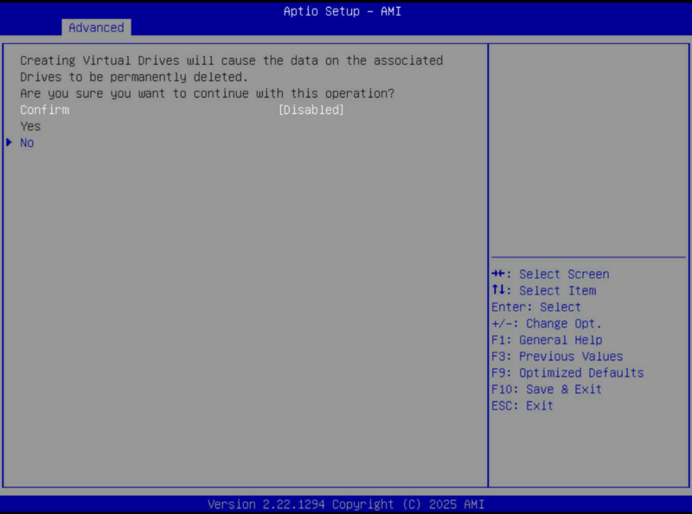
Task: Open the Advanced tab
Action: coord(96,28)
